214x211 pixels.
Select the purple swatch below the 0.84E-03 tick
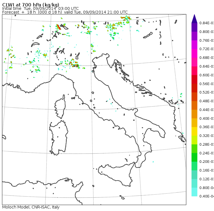[194, 27]
